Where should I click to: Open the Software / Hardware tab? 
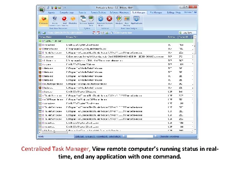119,13
